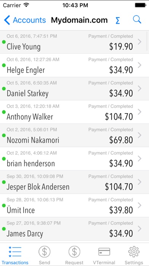Open Ümit Ince payment row
Screen dimensions: 149x266
point(74,206)
